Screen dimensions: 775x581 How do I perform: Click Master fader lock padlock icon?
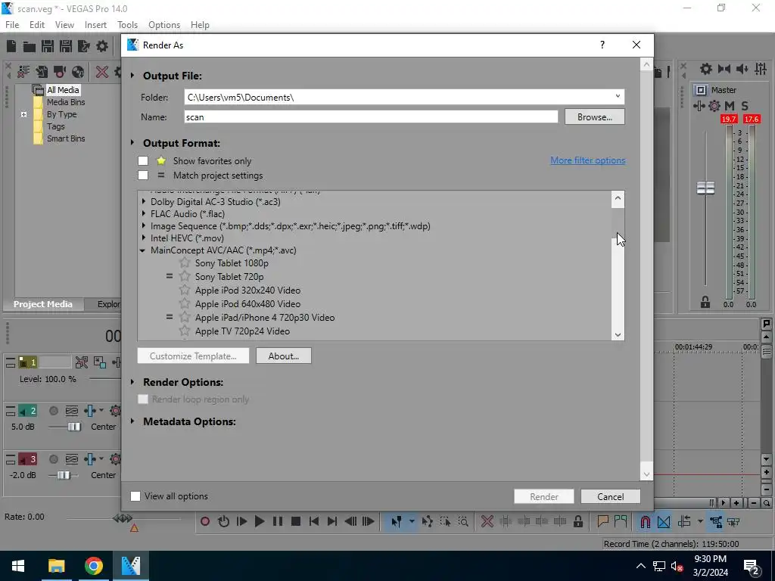[x=705, y=302]
